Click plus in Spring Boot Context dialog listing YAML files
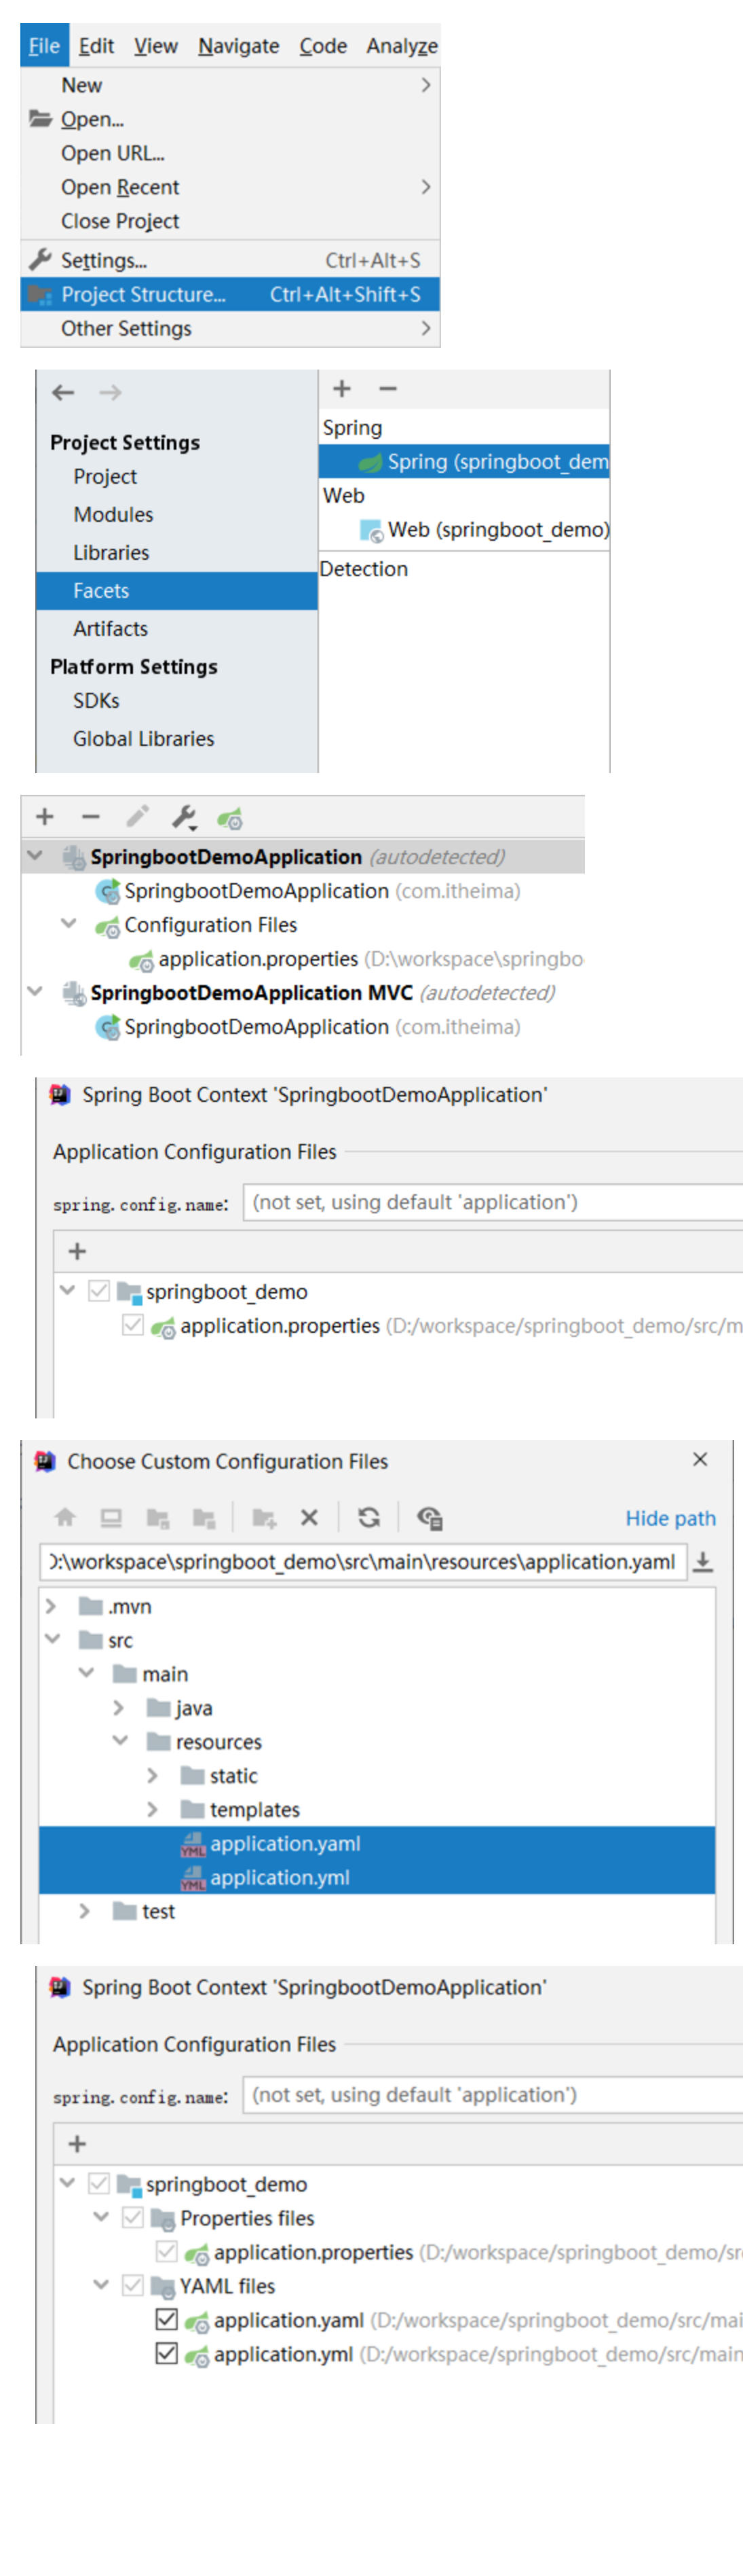This screenshot has height=2576, width=743. tap(77, 2143)
